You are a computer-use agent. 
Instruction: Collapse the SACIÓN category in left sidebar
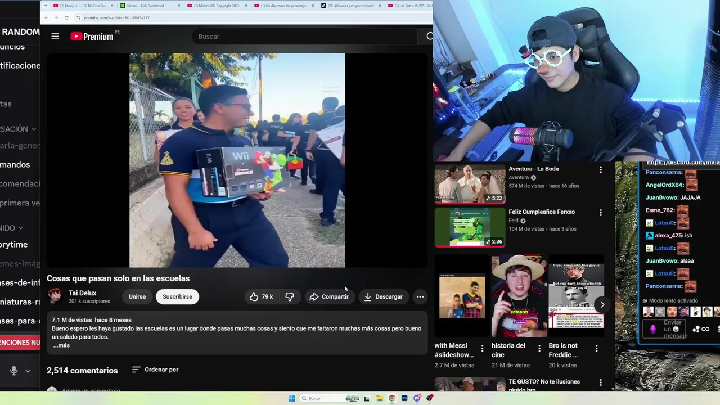(x=18, y=129)
